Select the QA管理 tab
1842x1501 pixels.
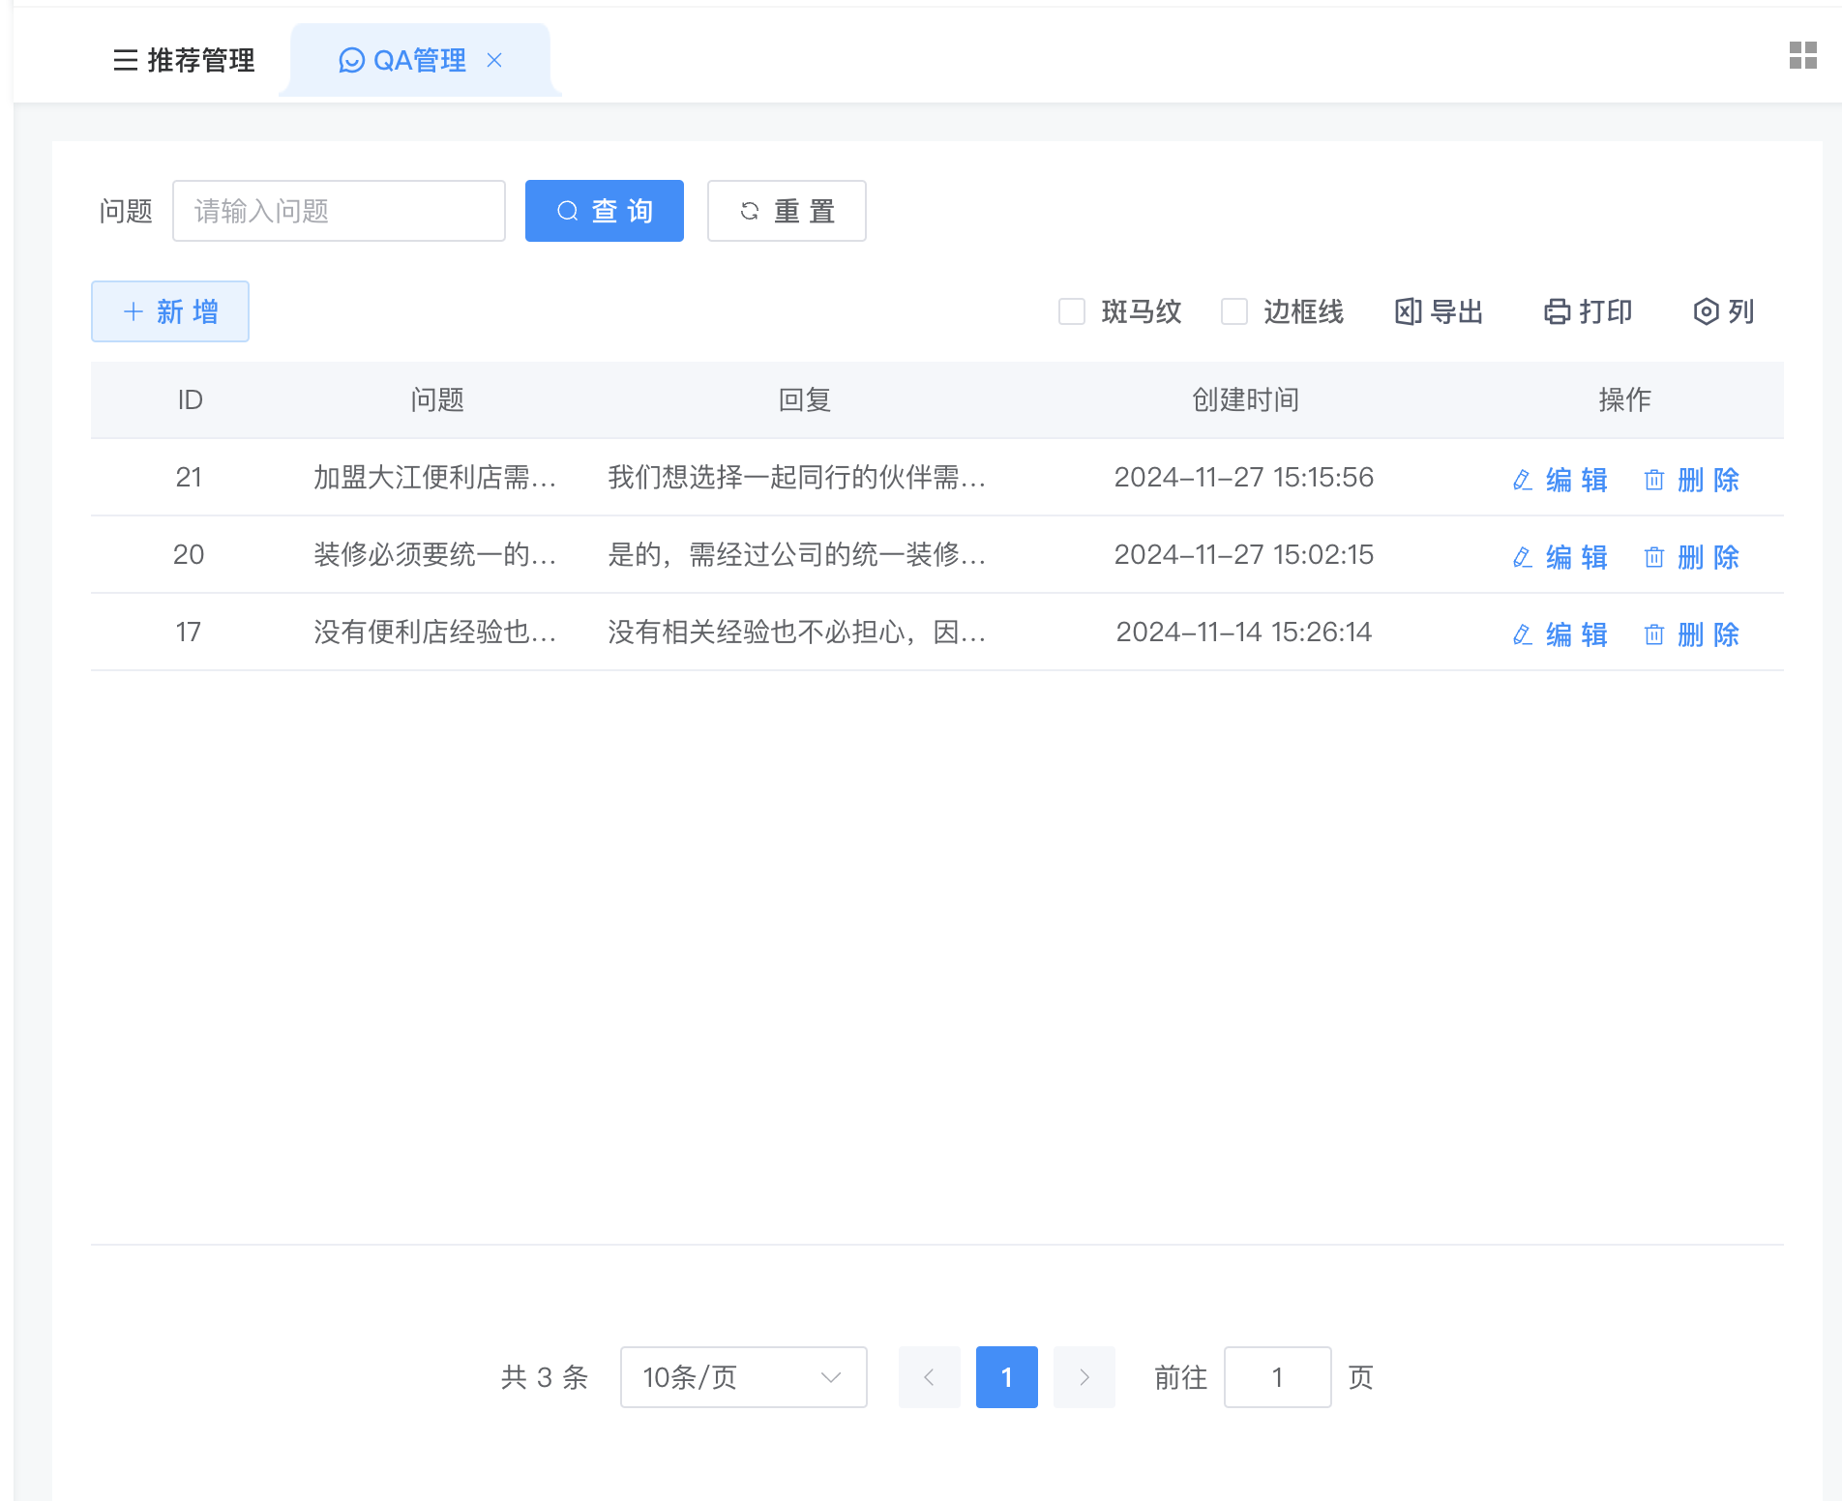point(420,60)
